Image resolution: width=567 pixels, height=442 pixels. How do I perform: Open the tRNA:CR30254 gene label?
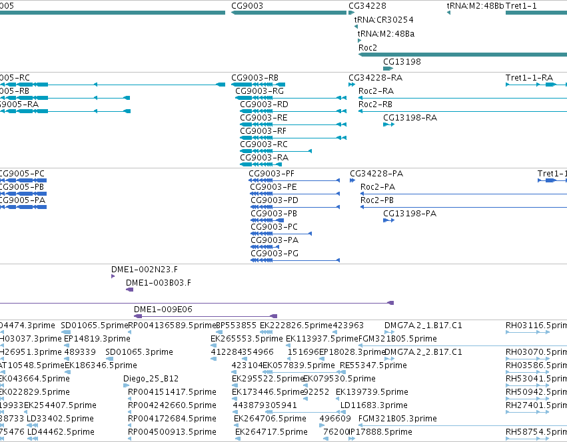[384, 19]
